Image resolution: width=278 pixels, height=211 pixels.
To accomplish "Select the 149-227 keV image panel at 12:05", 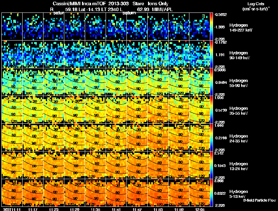I will click(x=200, y=26).
